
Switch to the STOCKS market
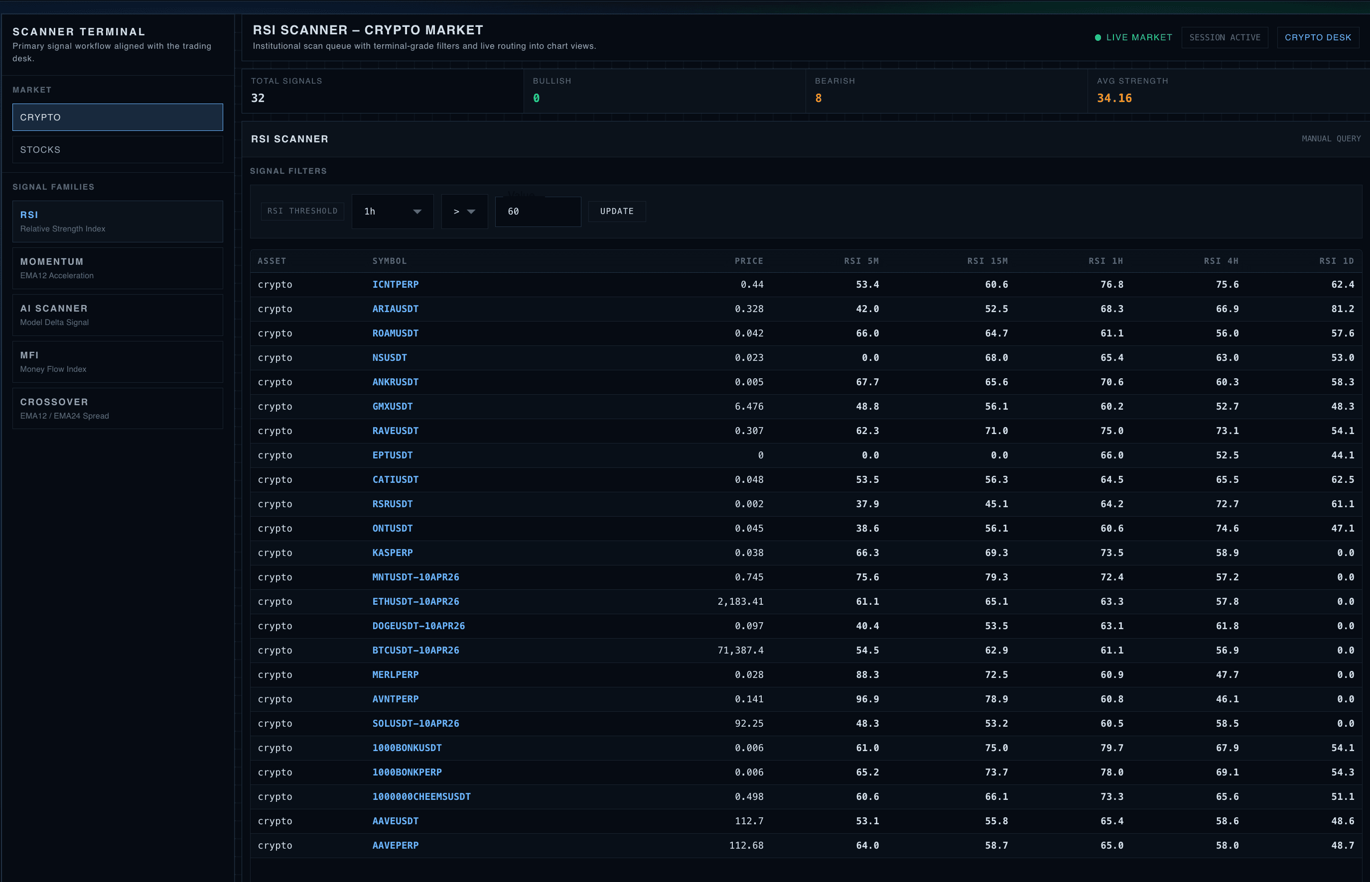point(118,149)
